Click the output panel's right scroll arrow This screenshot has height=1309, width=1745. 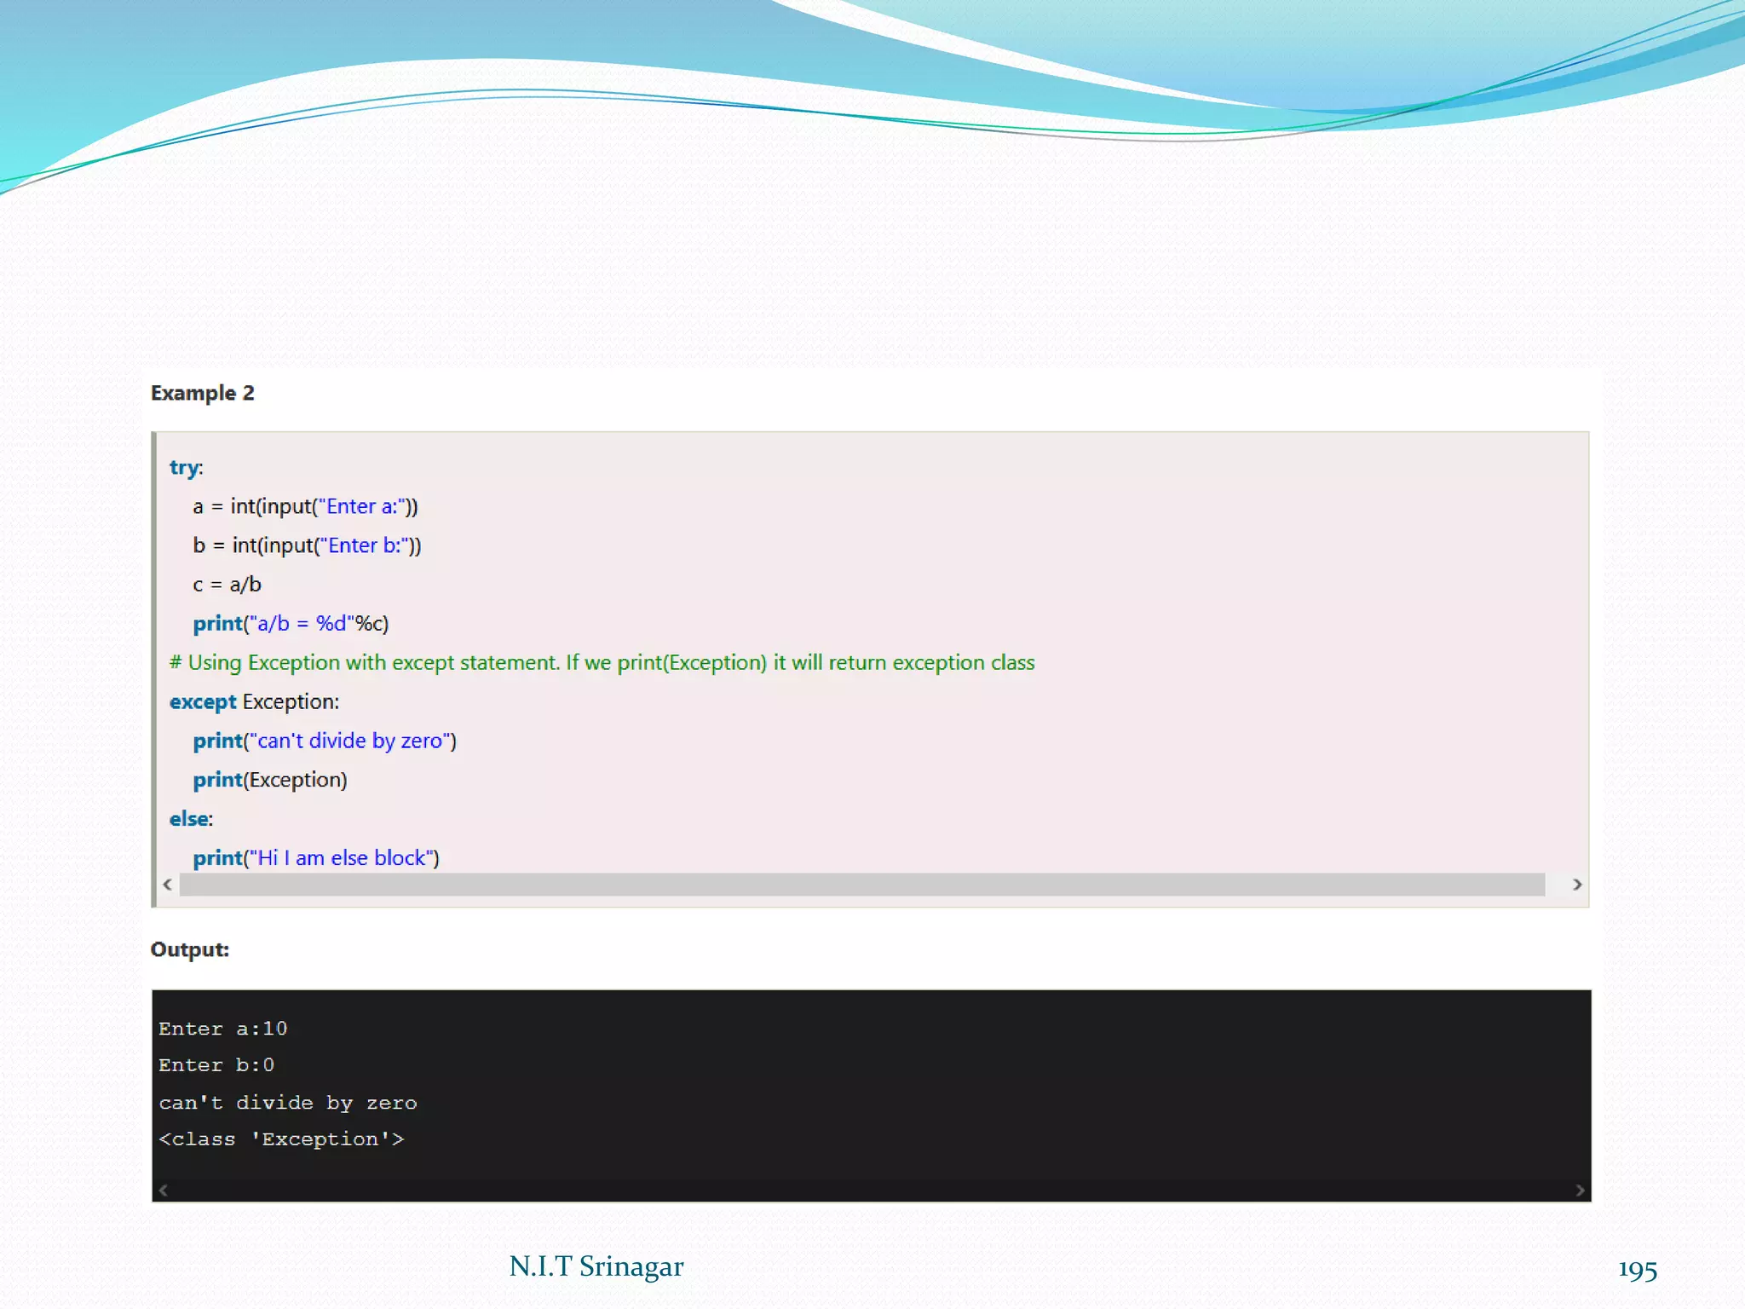pyautogui.click(x=1580, y=1191)
